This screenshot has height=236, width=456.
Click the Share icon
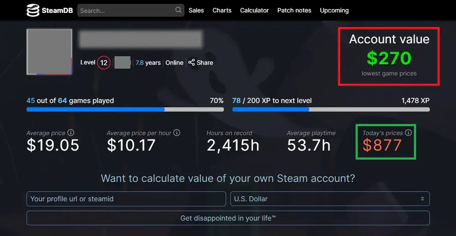point(191,62)
